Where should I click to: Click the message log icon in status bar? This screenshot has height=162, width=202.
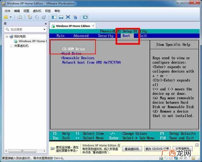(193, 158)
